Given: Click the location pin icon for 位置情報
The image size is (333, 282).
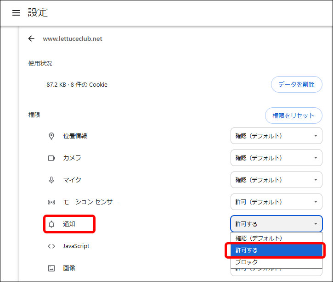Looking at the screenshot, I should (51, 136).
